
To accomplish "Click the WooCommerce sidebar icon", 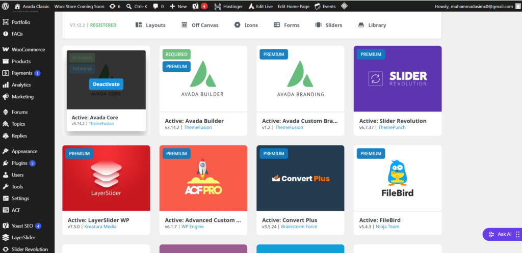I will (5, 49).
